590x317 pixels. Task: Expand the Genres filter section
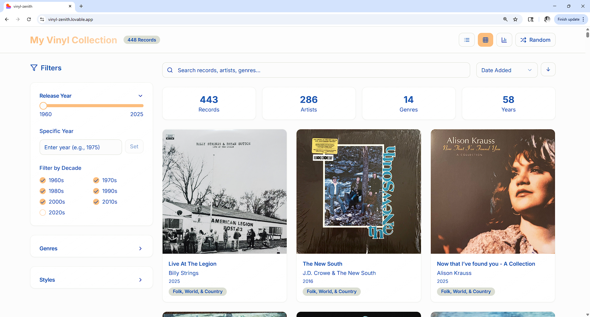pos(91,249)
